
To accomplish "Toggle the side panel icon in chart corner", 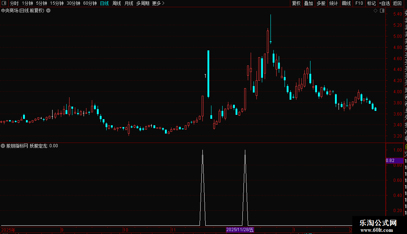I will tap(382, 11).
